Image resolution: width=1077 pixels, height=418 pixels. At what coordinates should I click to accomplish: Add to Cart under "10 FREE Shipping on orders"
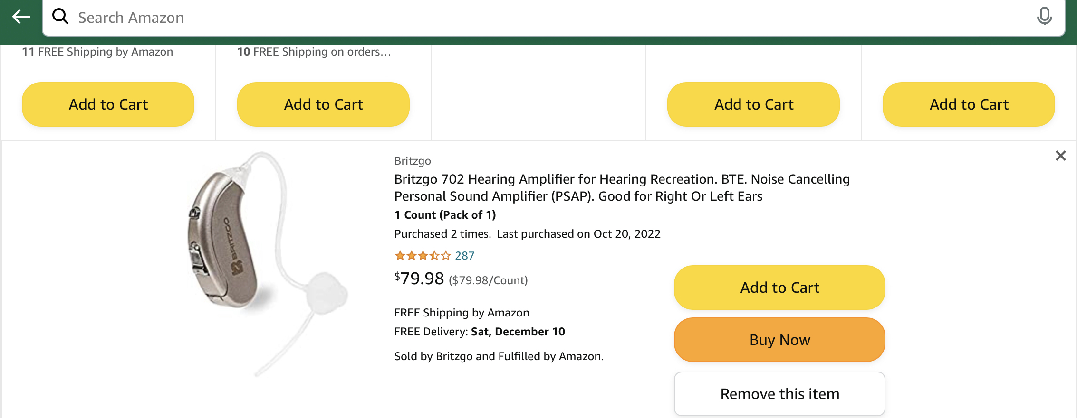tap(323, 104)
